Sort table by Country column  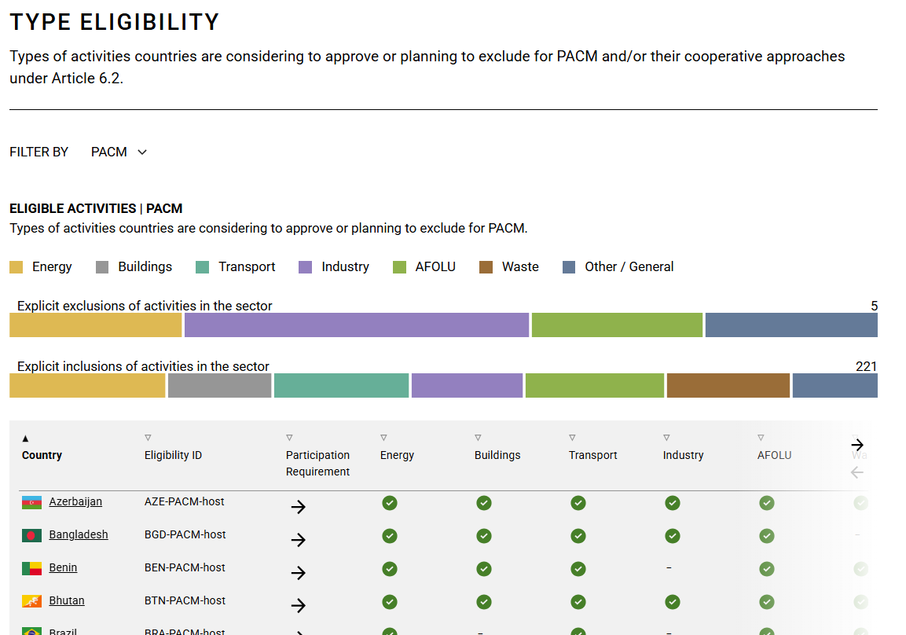tap(42, 455)
